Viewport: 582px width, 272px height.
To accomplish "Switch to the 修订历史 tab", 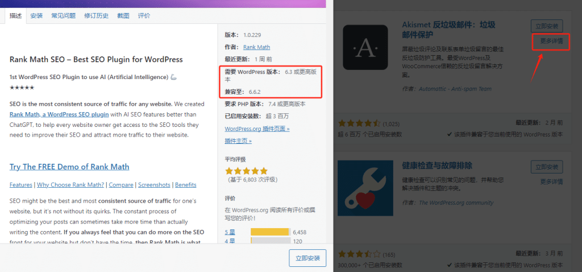I will click(97, 15).
